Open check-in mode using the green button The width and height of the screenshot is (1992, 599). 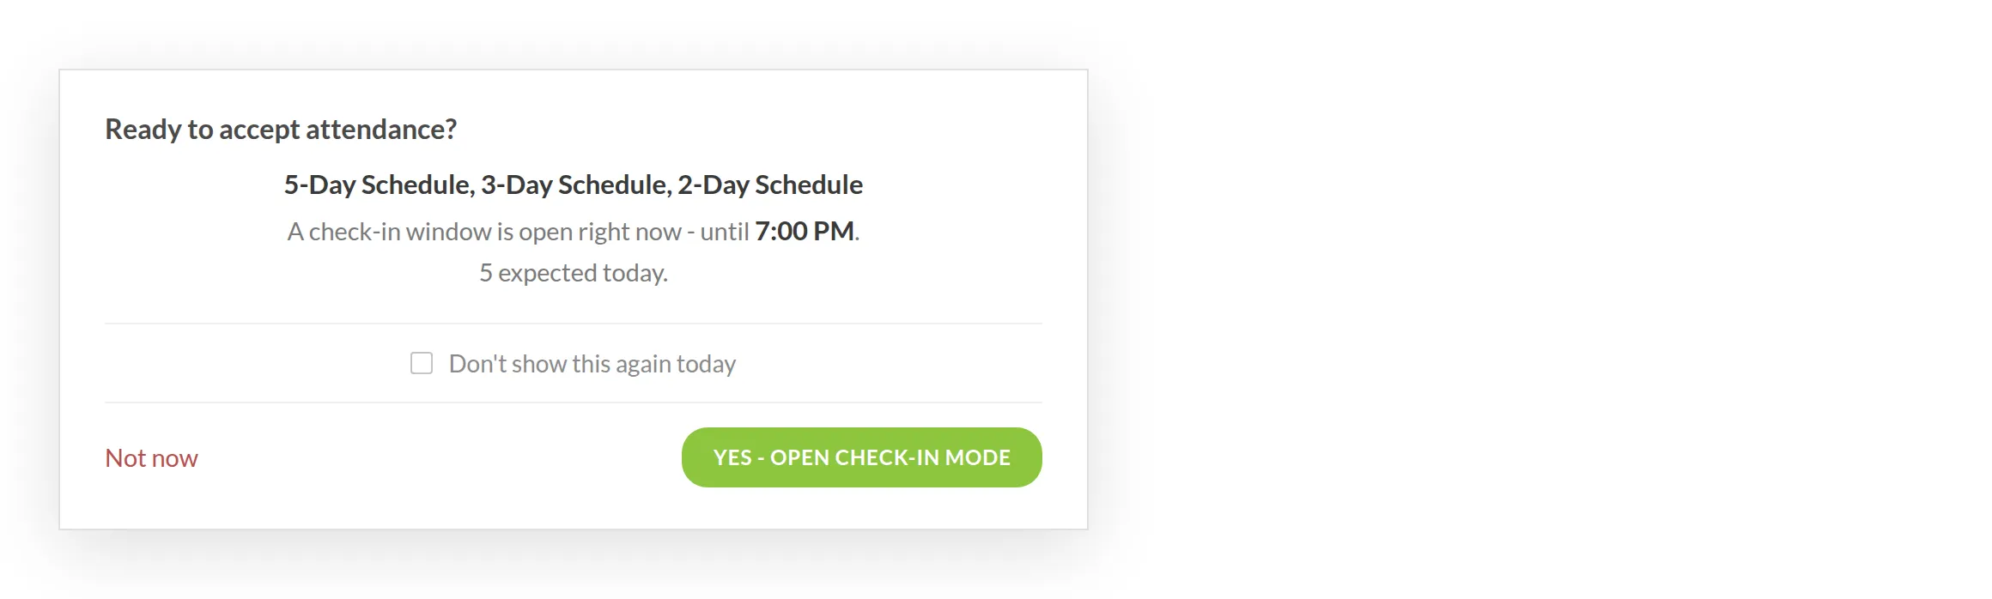[x=861, y=457]
